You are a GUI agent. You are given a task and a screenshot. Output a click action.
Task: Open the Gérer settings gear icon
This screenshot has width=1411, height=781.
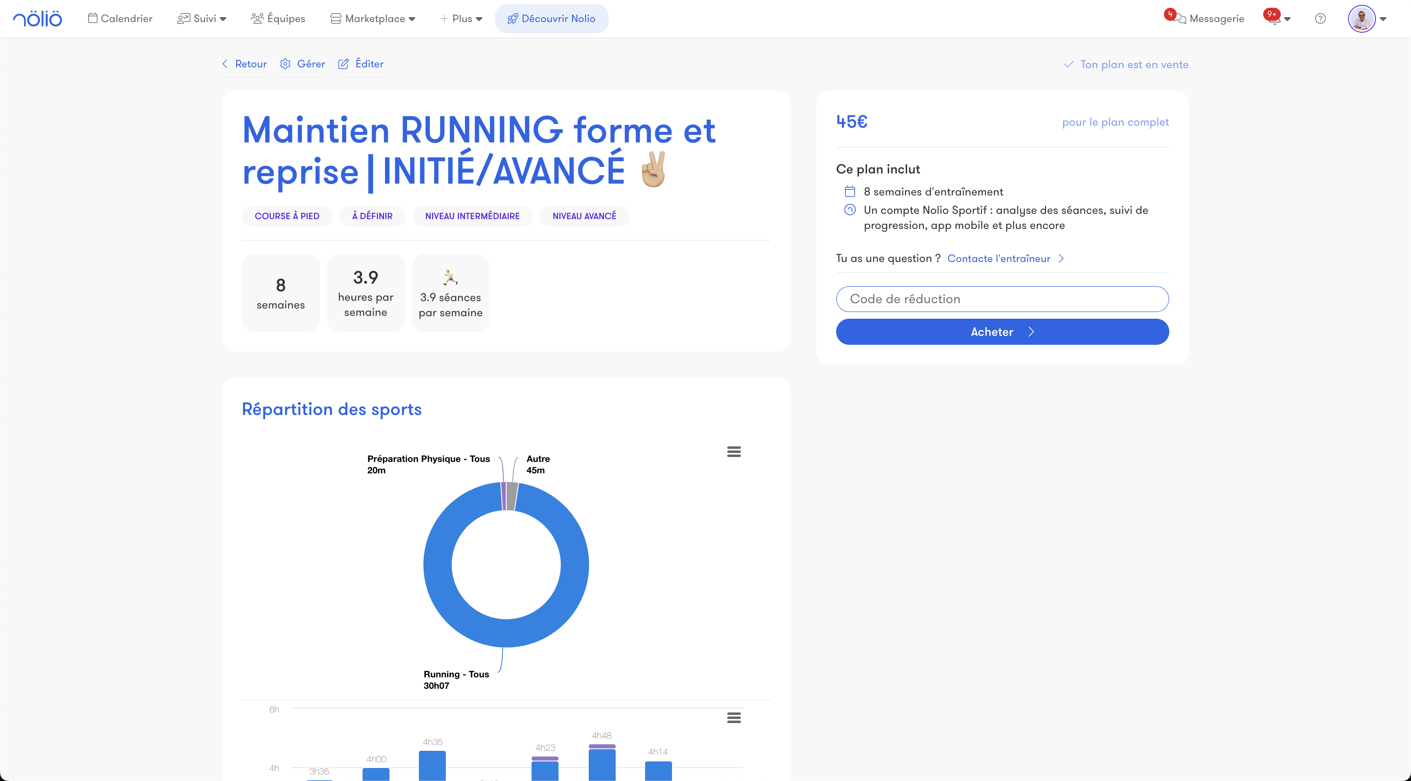285,64
